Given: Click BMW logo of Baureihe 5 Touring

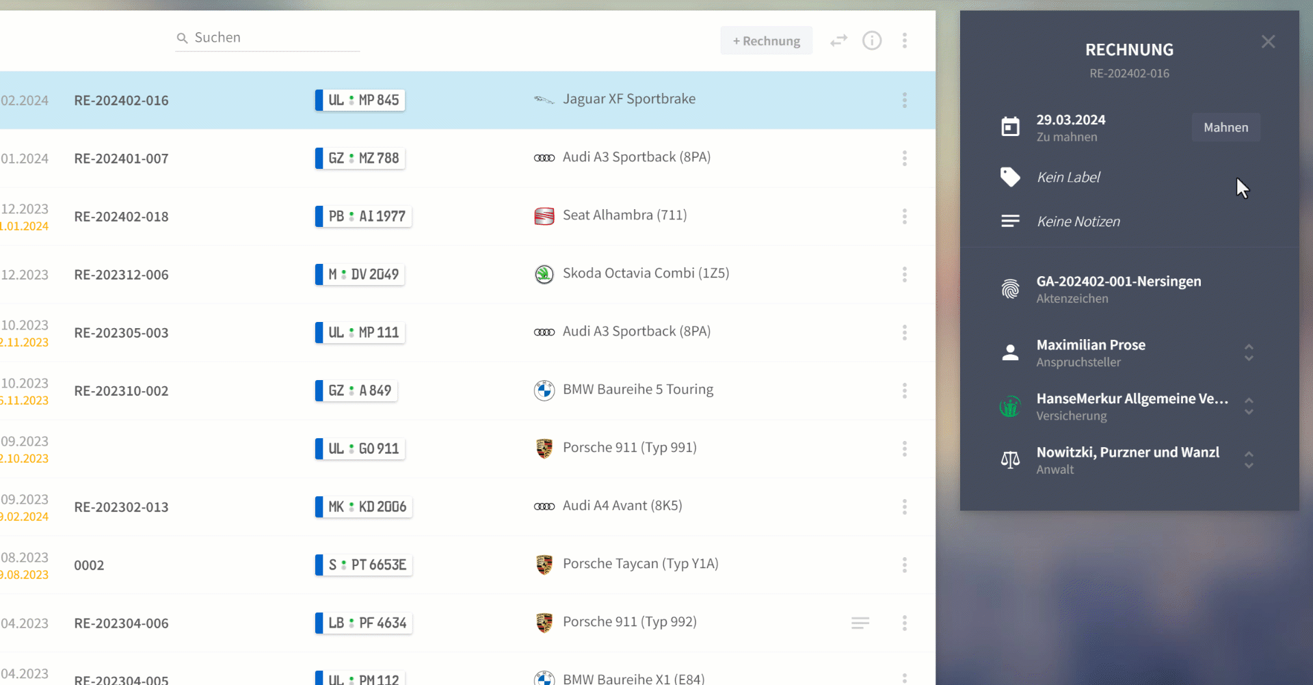Looking at the screenshot, I should tap(544, 390).
